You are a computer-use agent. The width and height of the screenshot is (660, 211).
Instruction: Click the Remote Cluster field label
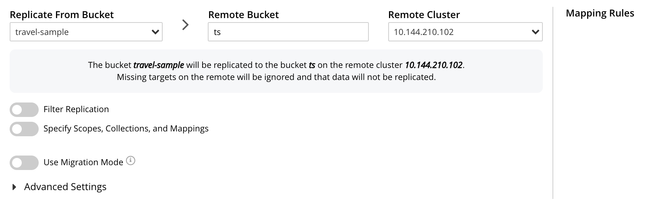(x=424, y=15)
